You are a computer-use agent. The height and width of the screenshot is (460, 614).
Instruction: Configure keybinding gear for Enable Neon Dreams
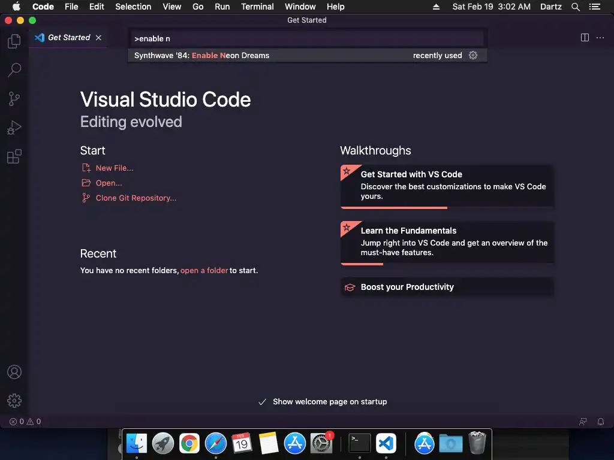[x=473, y=55]
